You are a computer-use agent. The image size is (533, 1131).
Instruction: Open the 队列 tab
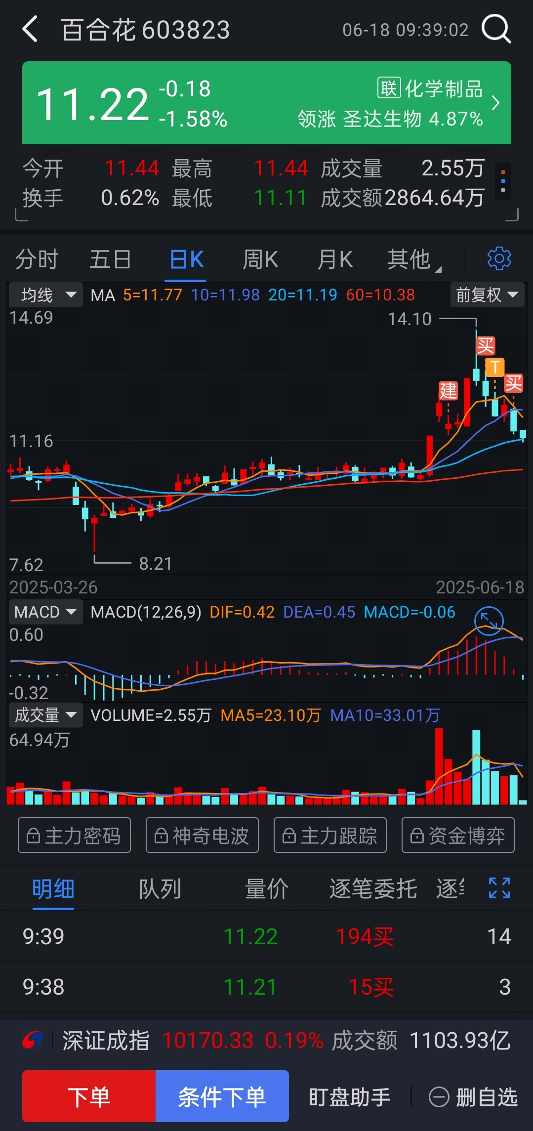click(x=160, y=889)
